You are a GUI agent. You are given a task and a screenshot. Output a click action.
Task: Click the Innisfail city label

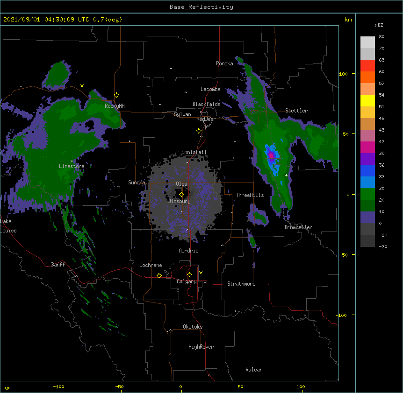pos(194,152)
